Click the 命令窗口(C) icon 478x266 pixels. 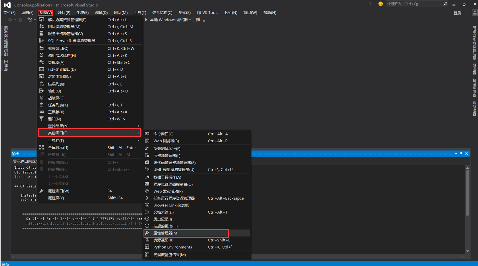(x=147, y=134)
